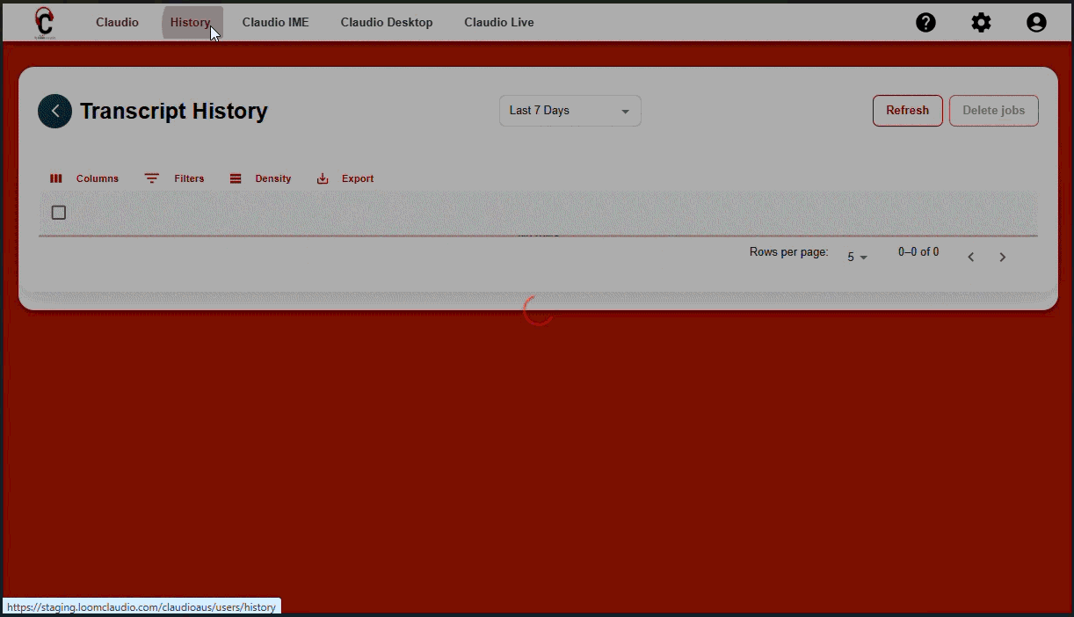Screen dimensions: 1074x617
Task: Open the help question mark icon
Action: [x=925, y=23]
